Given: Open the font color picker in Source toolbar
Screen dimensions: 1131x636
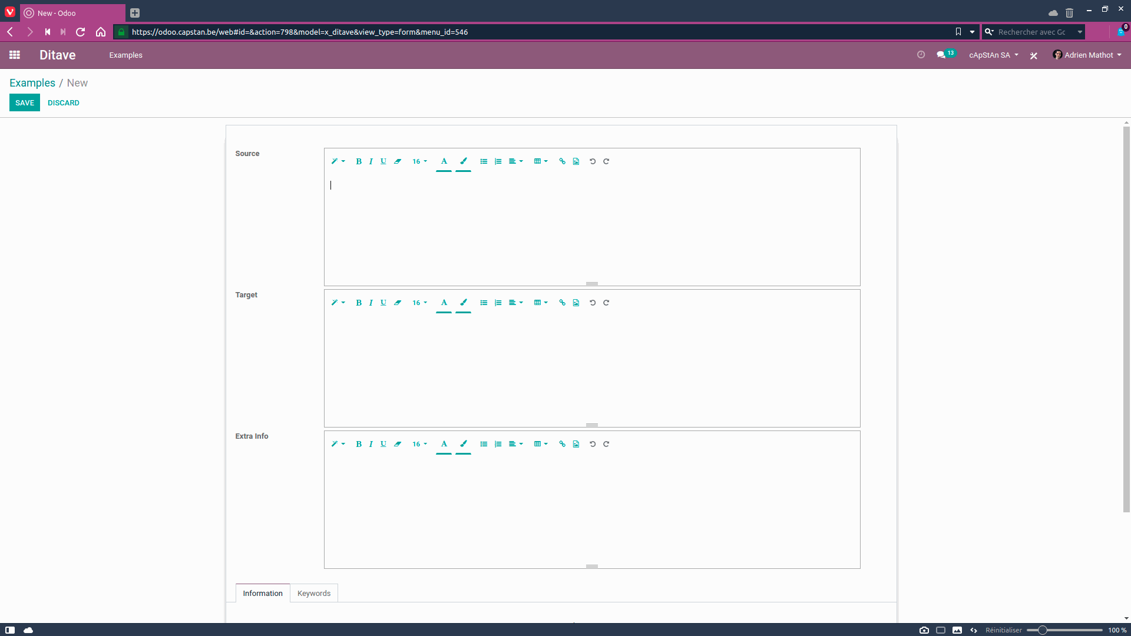Looking at the screenshot, I should point(444,163).
